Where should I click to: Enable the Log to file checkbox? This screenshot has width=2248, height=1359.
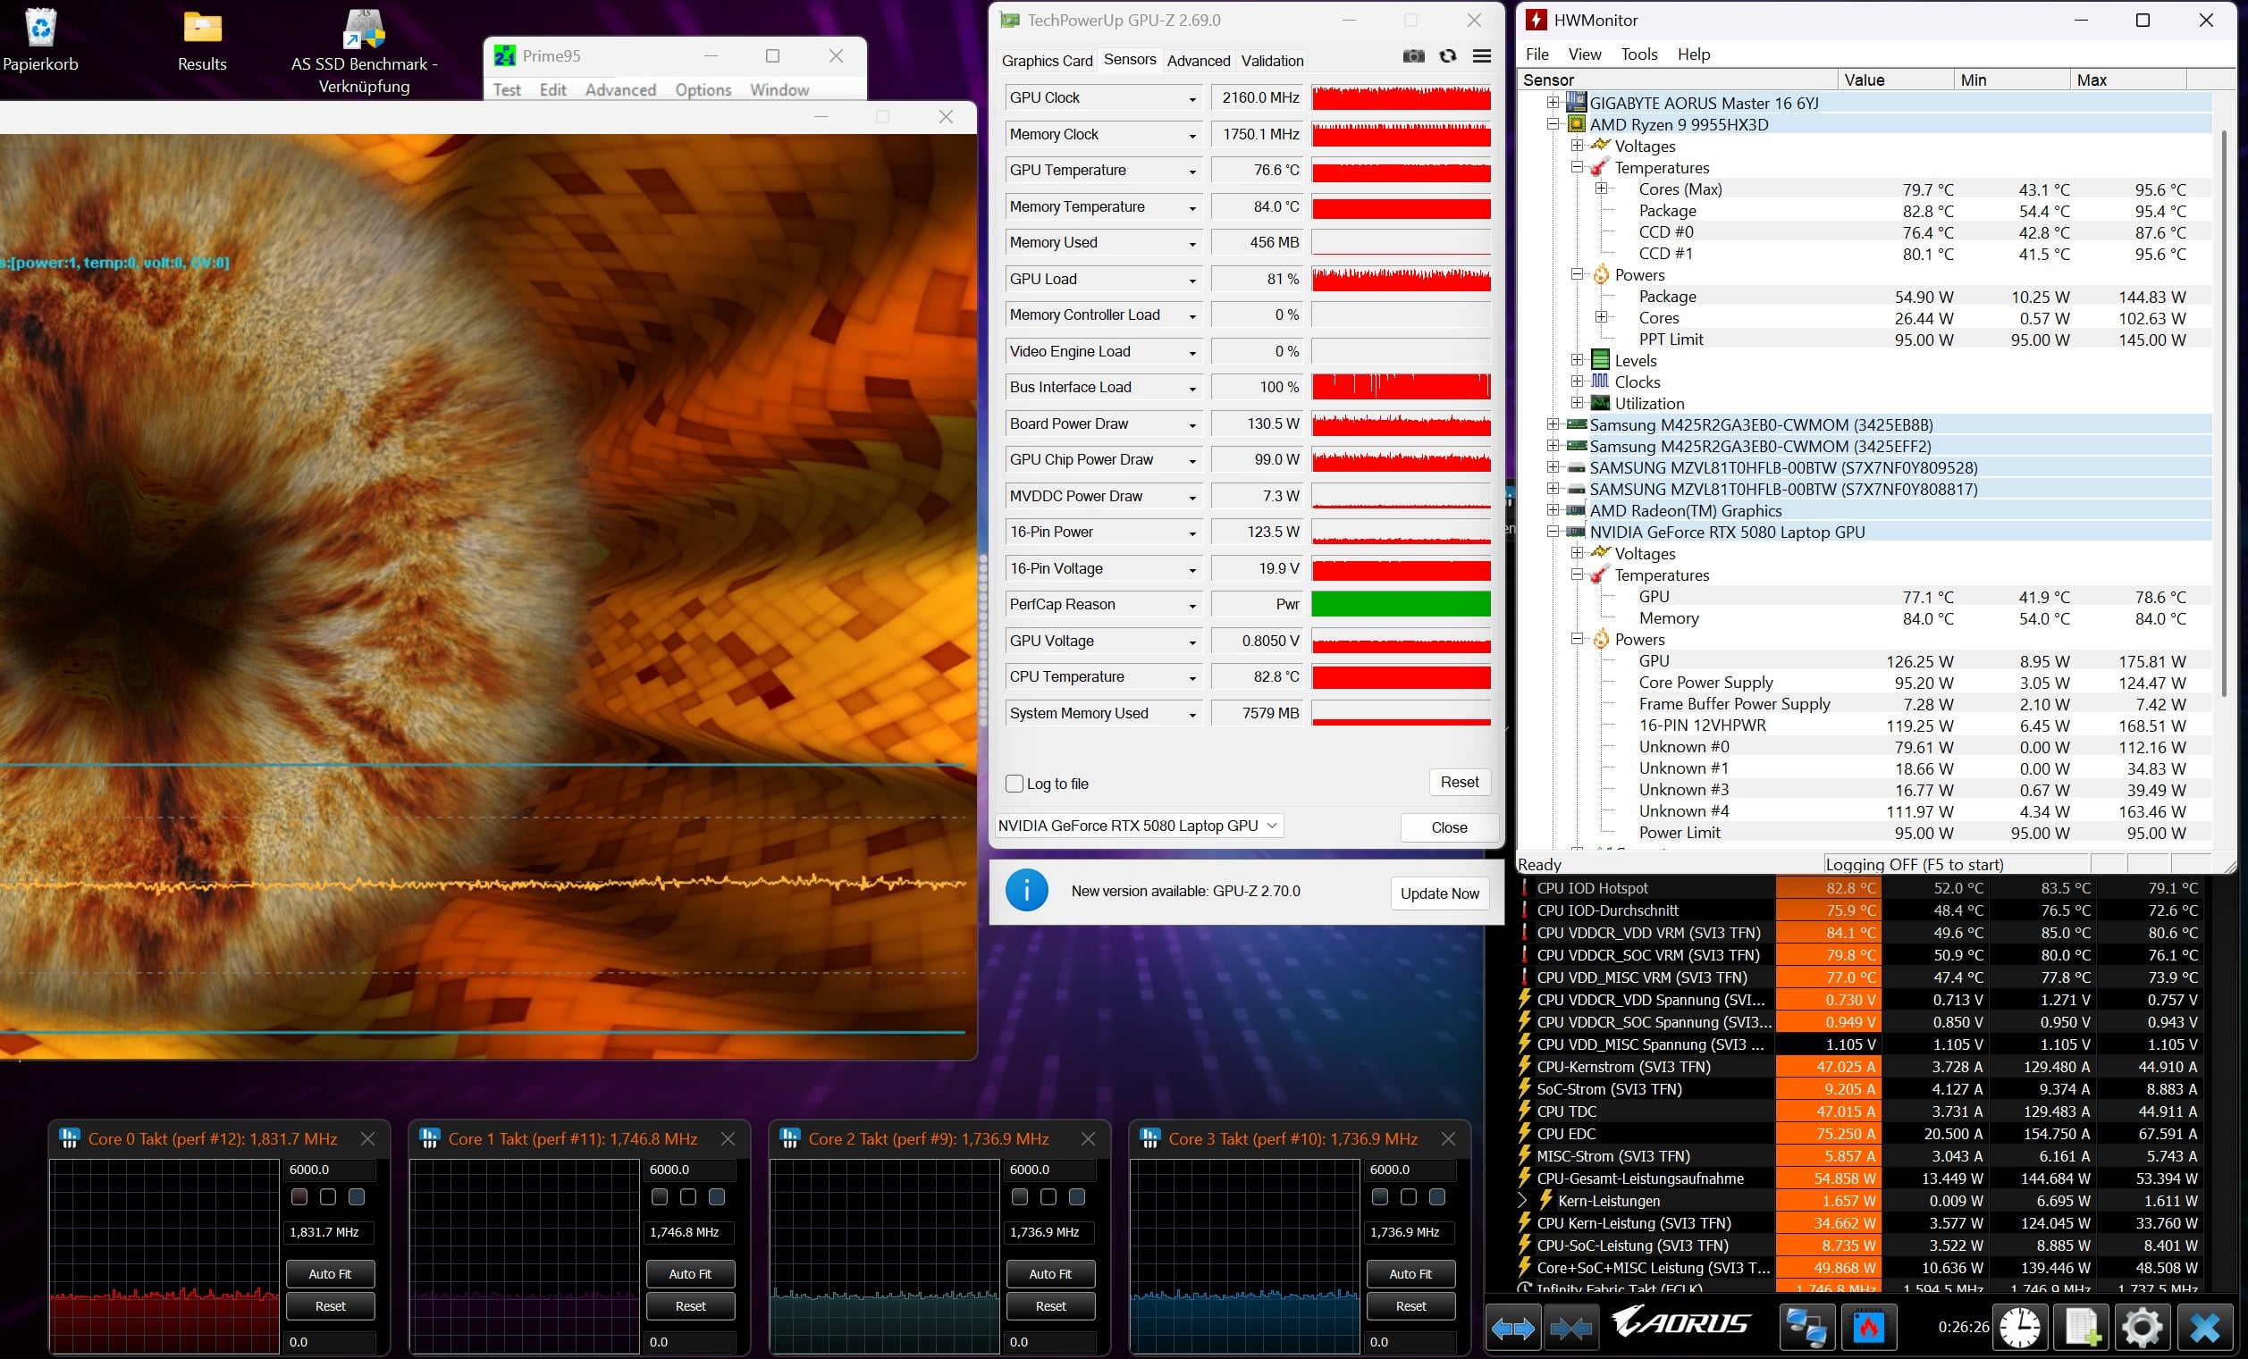pyautogui.click(x=1015, y=784)
